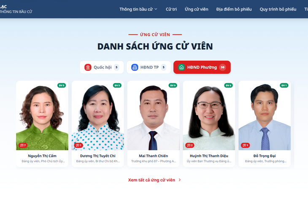This screenshot has width=308, height=205.
Task: Select the HĐND Phường tab
Action: (x=202, y=67)
